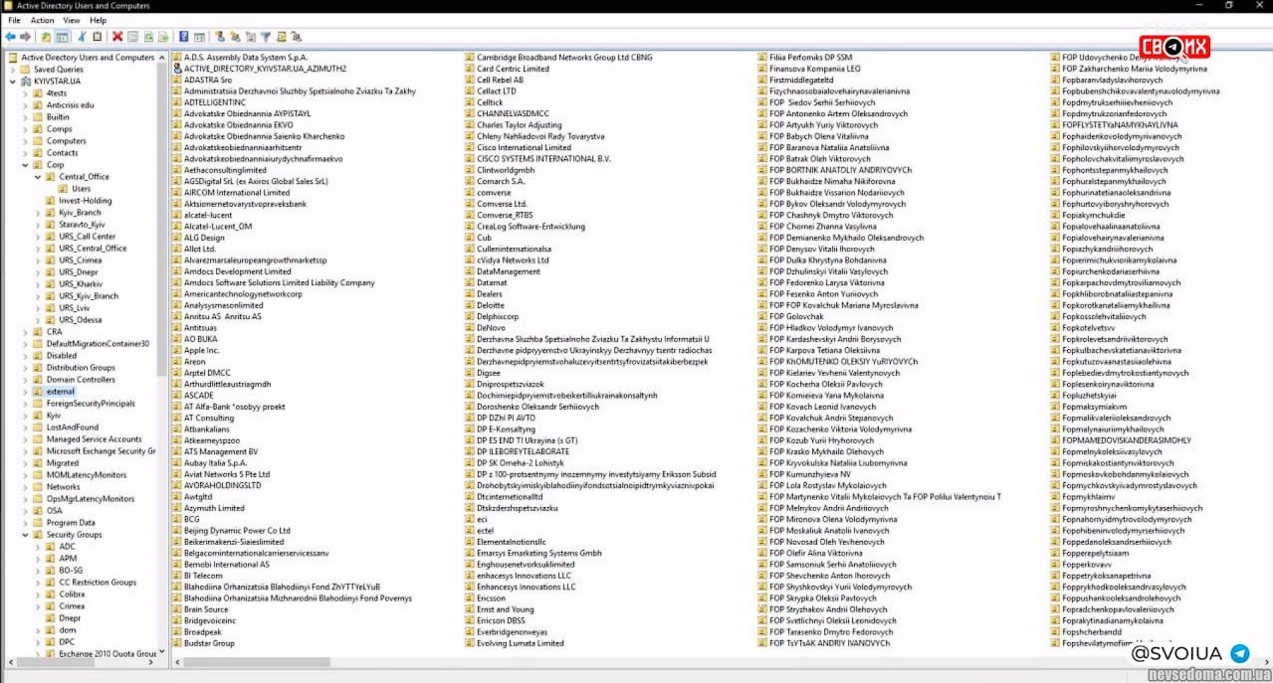Open filter options funnel icon
This screenshot has width=1273, height=683.
click(266, 37)
